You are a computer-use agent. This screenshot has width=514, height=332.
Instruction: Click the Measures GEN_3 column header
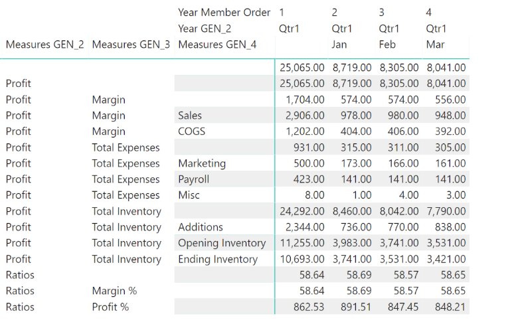coord(131,44)
